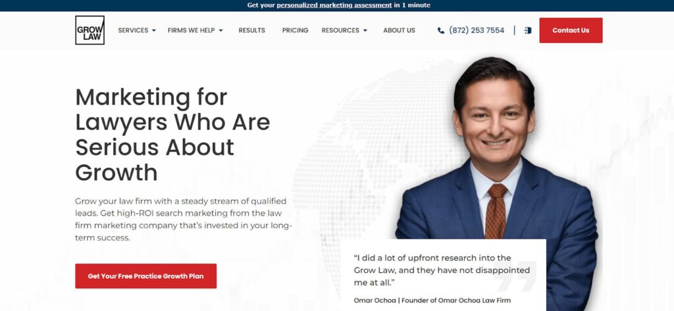Click Get Your Free Practice Growth Plan
674x311 pixels.
145,276
